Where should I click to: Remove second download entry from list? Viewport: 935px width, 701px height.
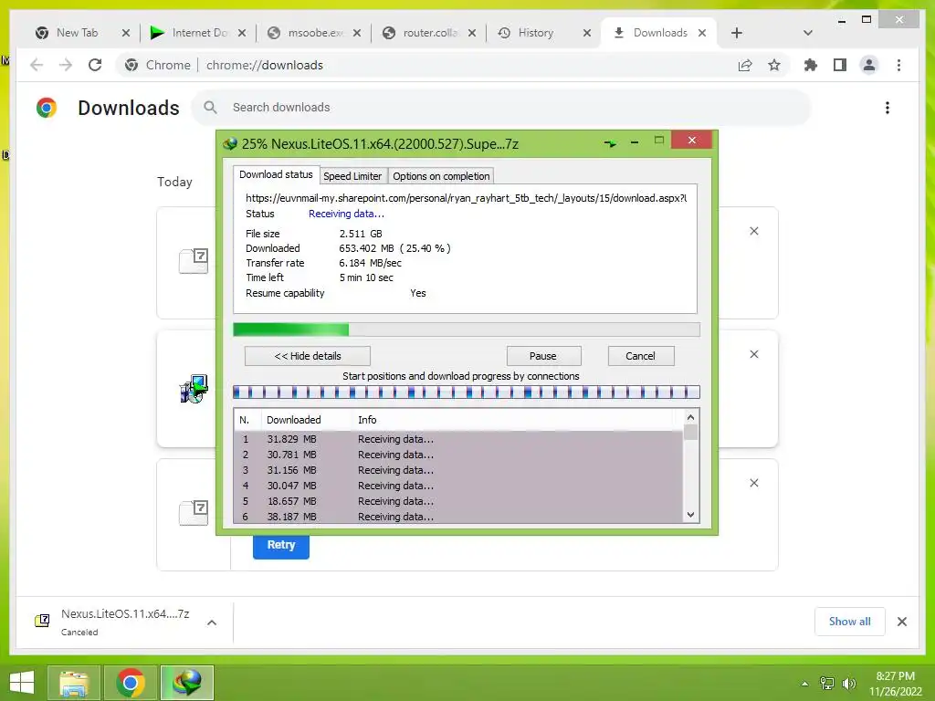tap(753, 354)
